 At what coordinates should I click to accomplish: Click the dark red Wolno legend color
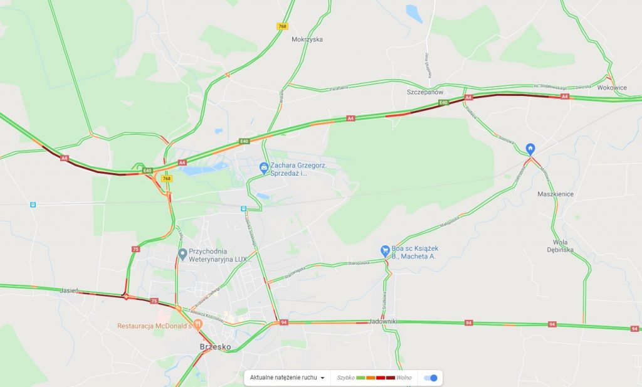(391, 378)
